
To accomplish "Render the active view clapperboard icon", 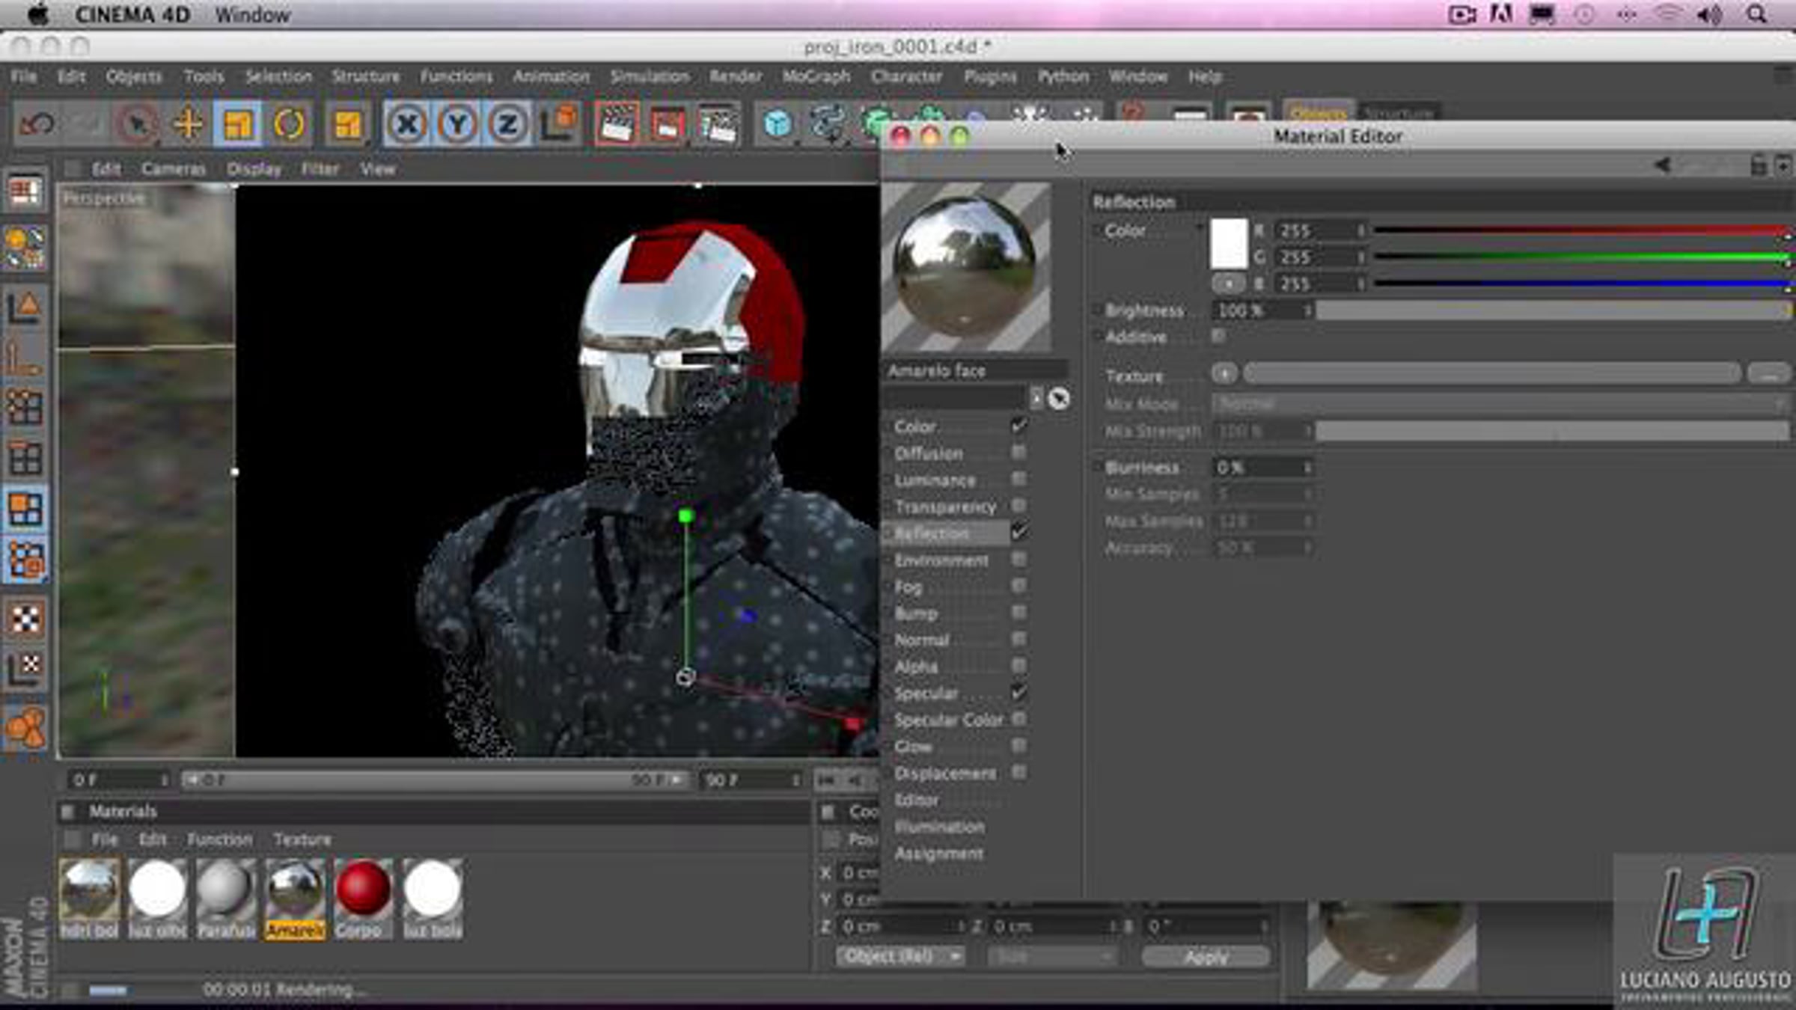I will click(x=617, y=123).
